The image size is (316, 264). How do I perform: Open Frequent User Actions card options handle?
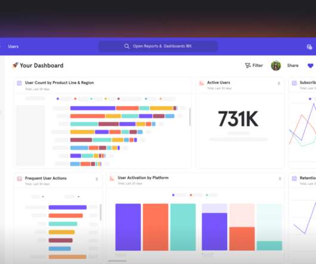point(97,179)
